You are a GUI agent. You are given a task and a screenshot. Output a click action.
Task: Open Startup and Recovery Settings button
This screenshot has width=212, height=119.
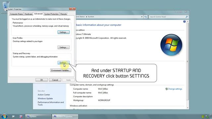coord(64,63)
